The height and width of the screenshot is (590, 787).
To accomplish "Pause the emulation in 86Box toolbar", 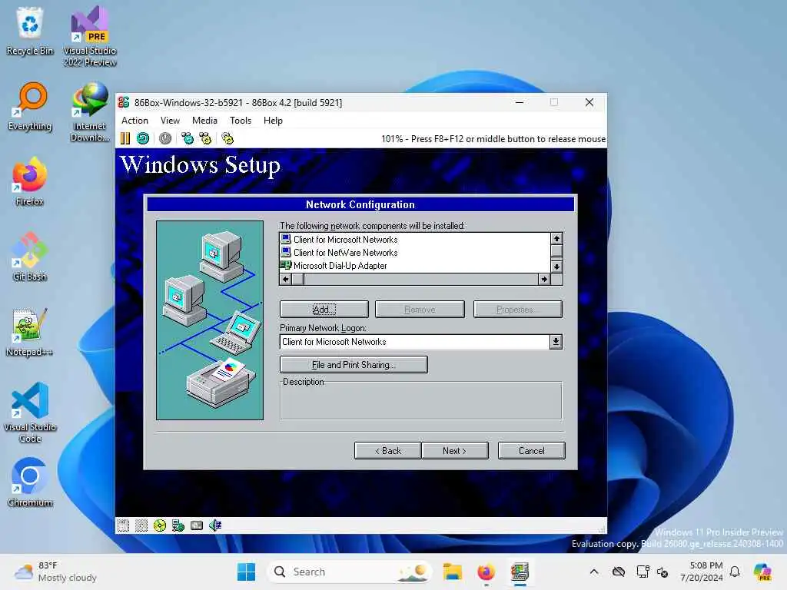I will tap(125, 138).
